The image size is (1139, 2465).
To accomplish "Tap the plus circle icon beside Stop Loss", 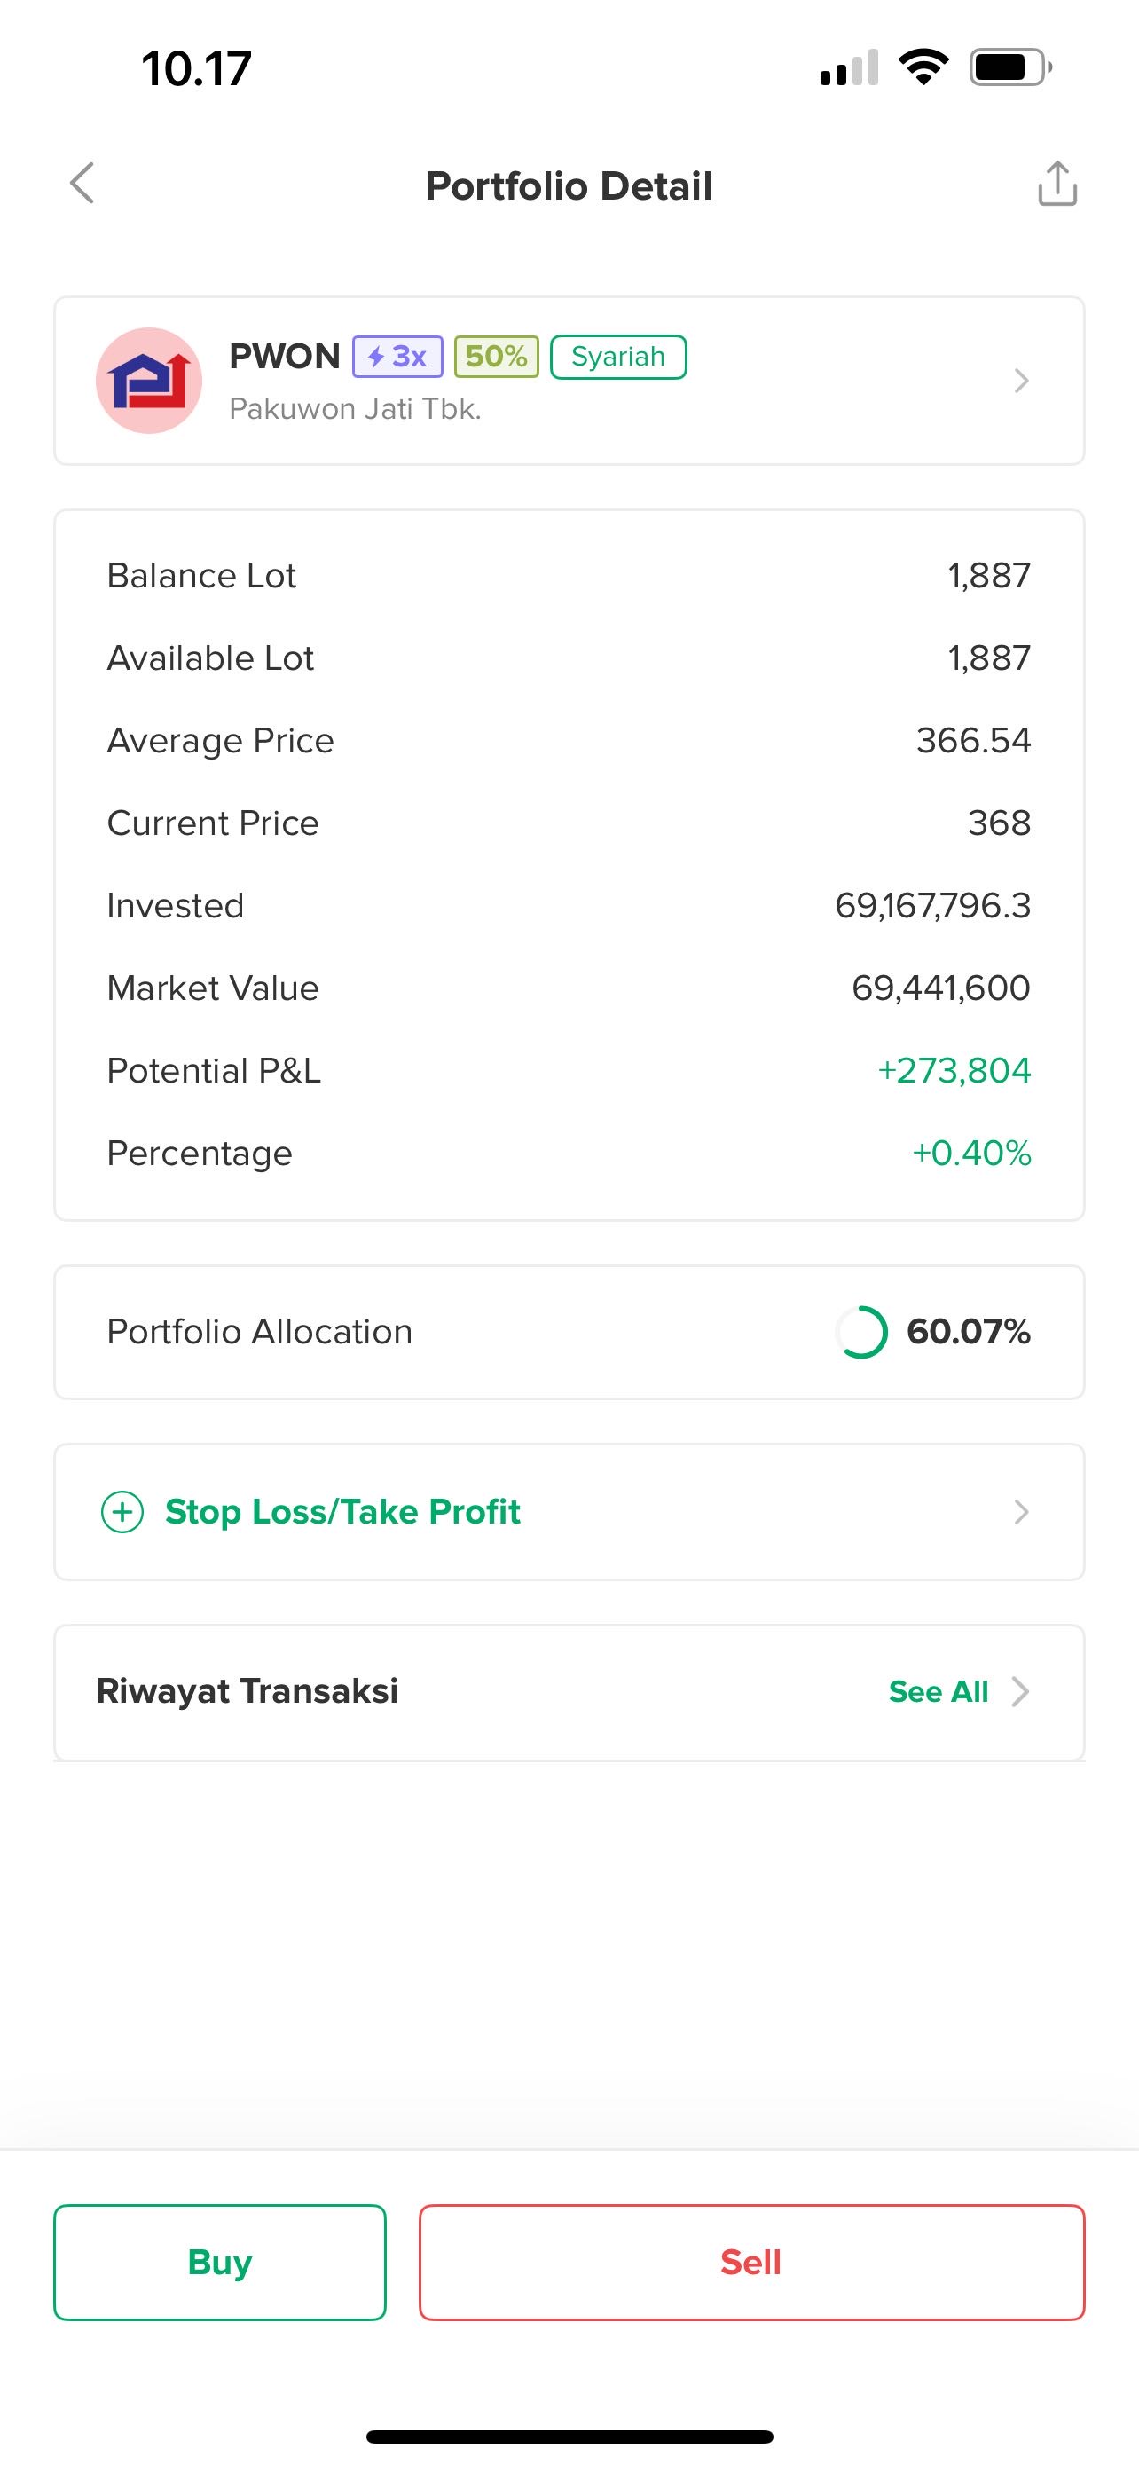I will click(122, 1512).
